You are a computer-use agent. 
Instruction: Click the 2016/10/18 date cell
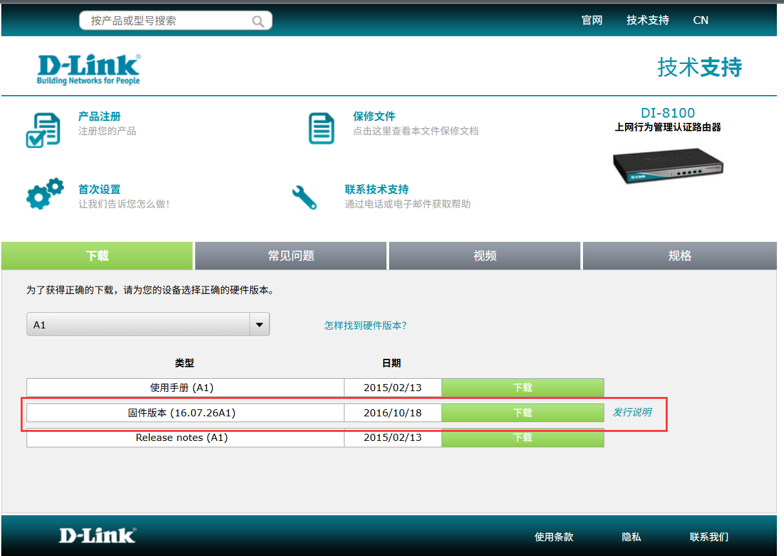(393, 412)
